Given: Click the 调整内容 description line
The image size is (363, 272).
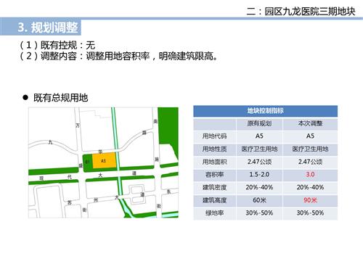Looking at the screenshot, I should [118, 56].
